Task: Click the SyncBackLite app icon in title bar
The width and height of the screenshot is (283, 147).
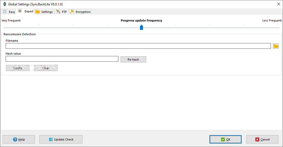Action: (5, 4)
